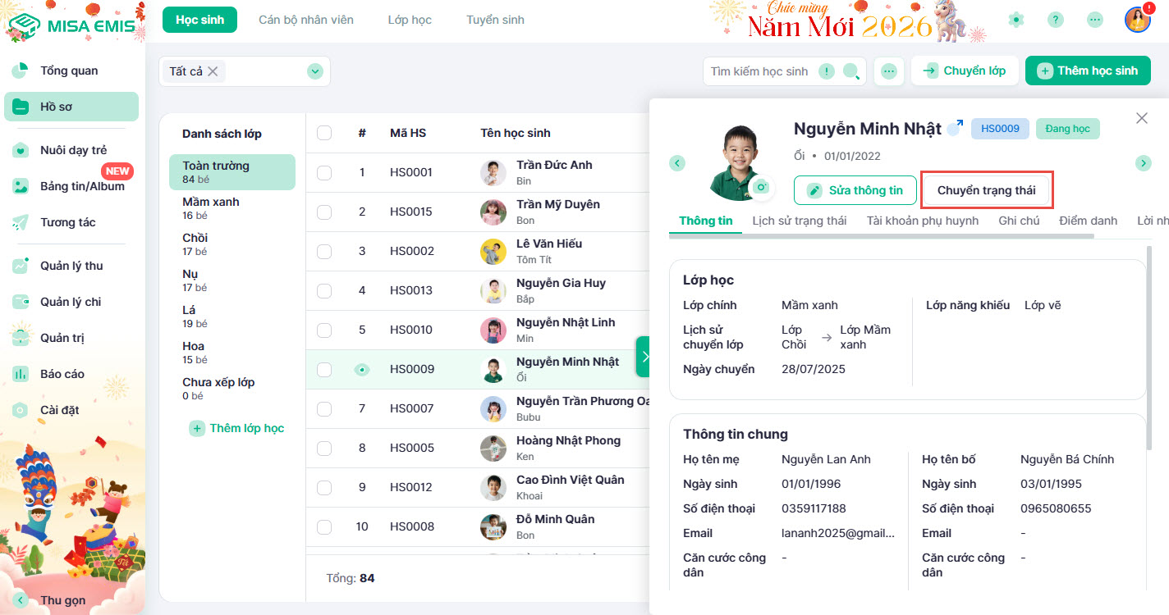1169x615 pixels.
Task: Open Bảng tin/Album in sidebar
Action: tap(81, 186)
